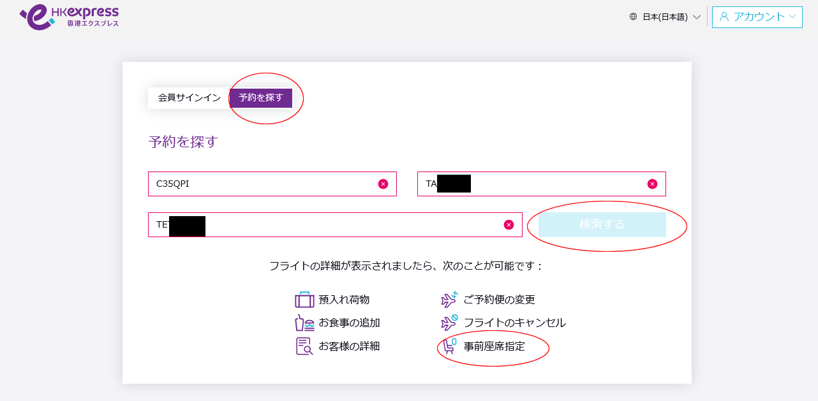This screenshot has width=818, height=401.
Task: Click the フライトのキャンセル text label
Action: [x=514, y=323]
